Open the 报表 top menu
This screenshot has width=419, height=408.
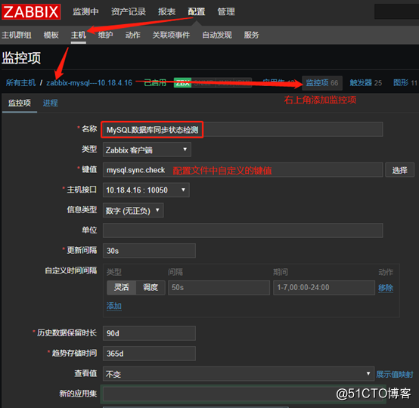(166, 12)
